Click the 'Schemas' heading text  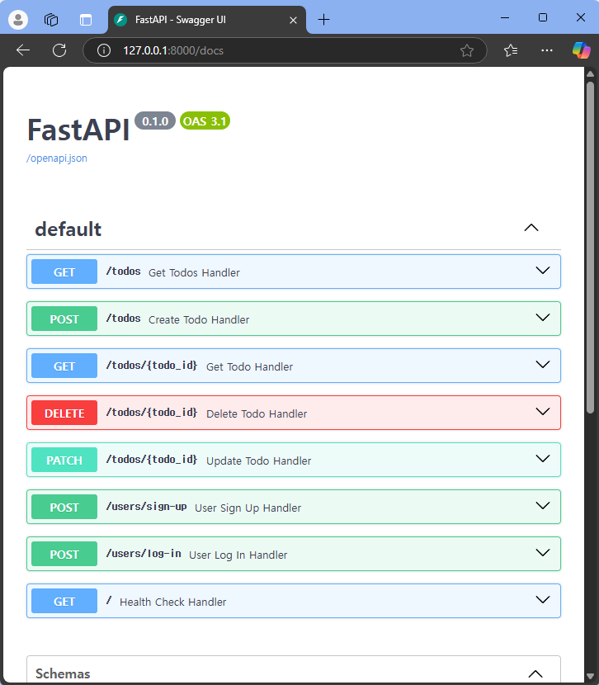coord(63,673)
